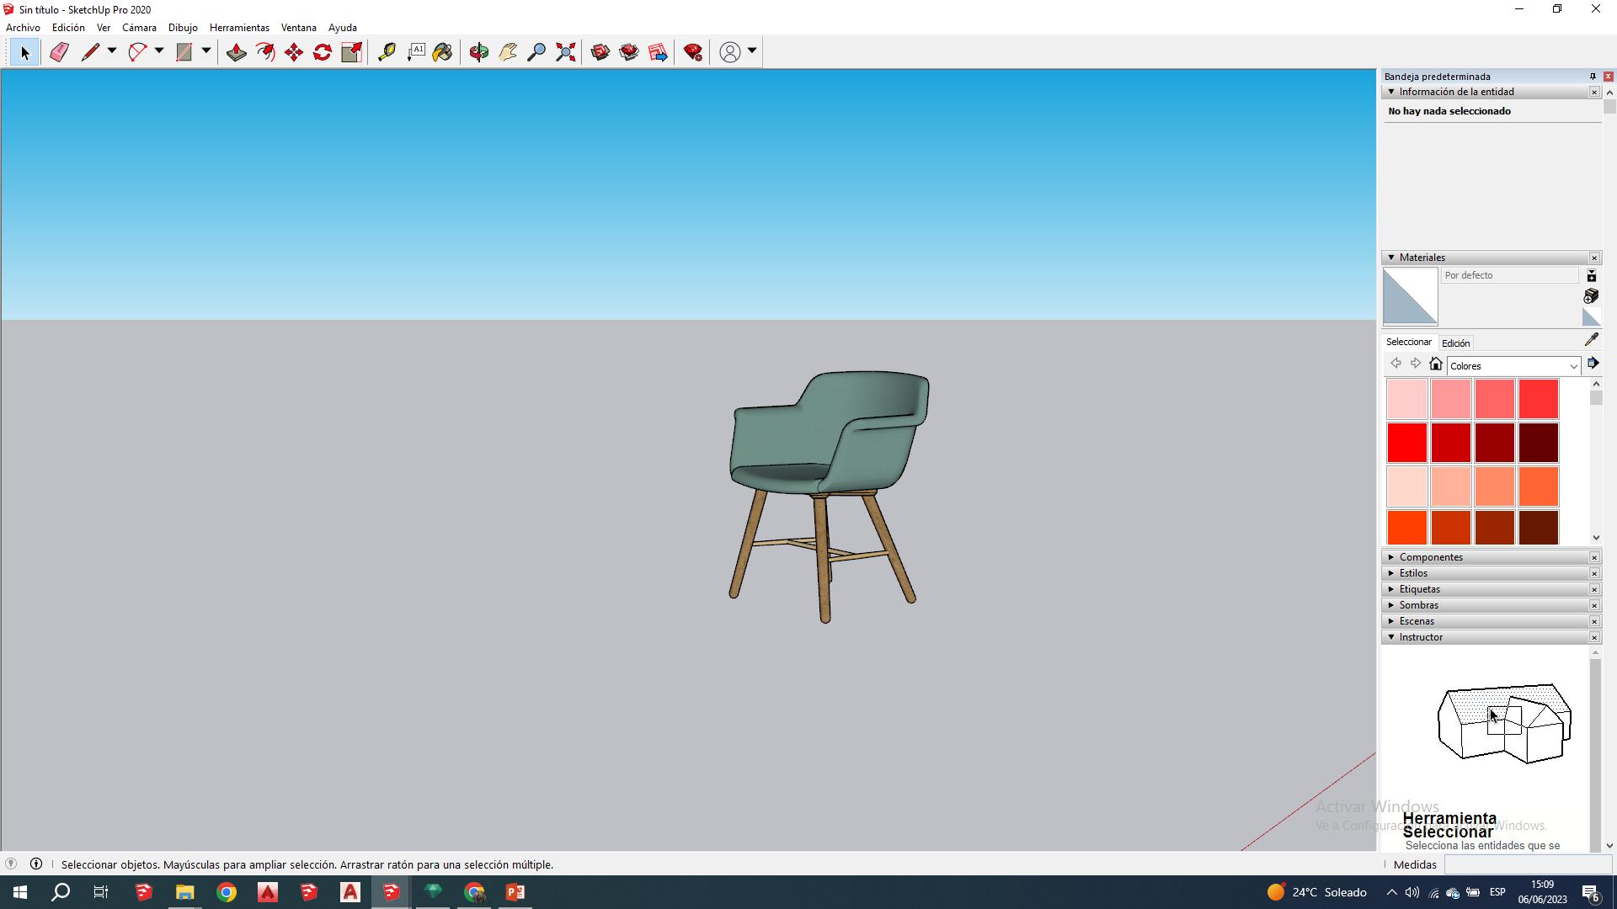1617x909 pixels.
Task: Pick the Rotate tool
Action: [323, 52]
